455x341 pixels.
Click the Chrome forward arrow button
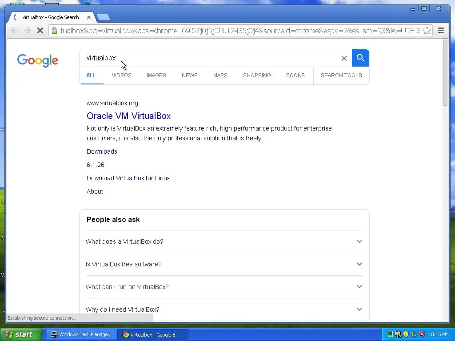click(27, 31)
